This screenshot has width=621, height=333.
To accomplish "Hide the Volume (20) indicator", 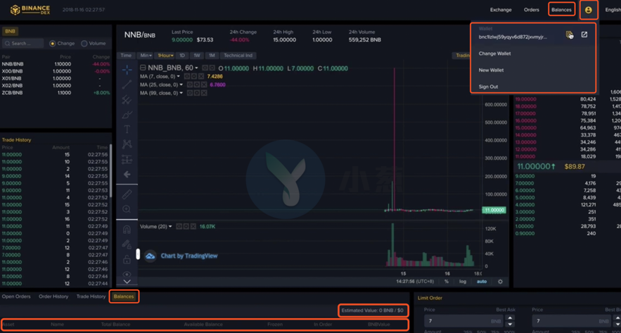I will click(x=179, y=227).
